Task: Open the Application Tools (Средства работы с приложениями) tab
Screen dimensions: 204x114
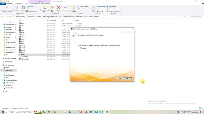Action: tap(40, 3)
